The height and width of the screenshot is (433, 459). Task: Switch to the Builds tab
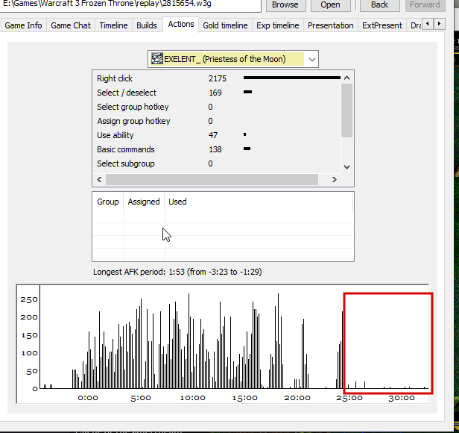coord(147,25)
